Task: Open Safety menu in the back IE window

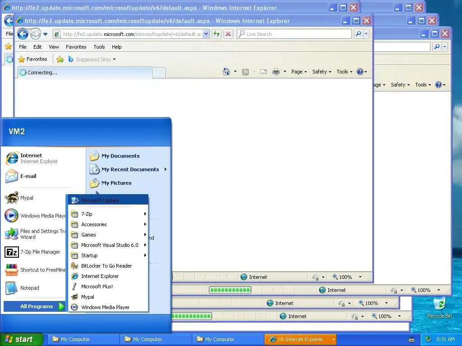Action: [400, 85]
